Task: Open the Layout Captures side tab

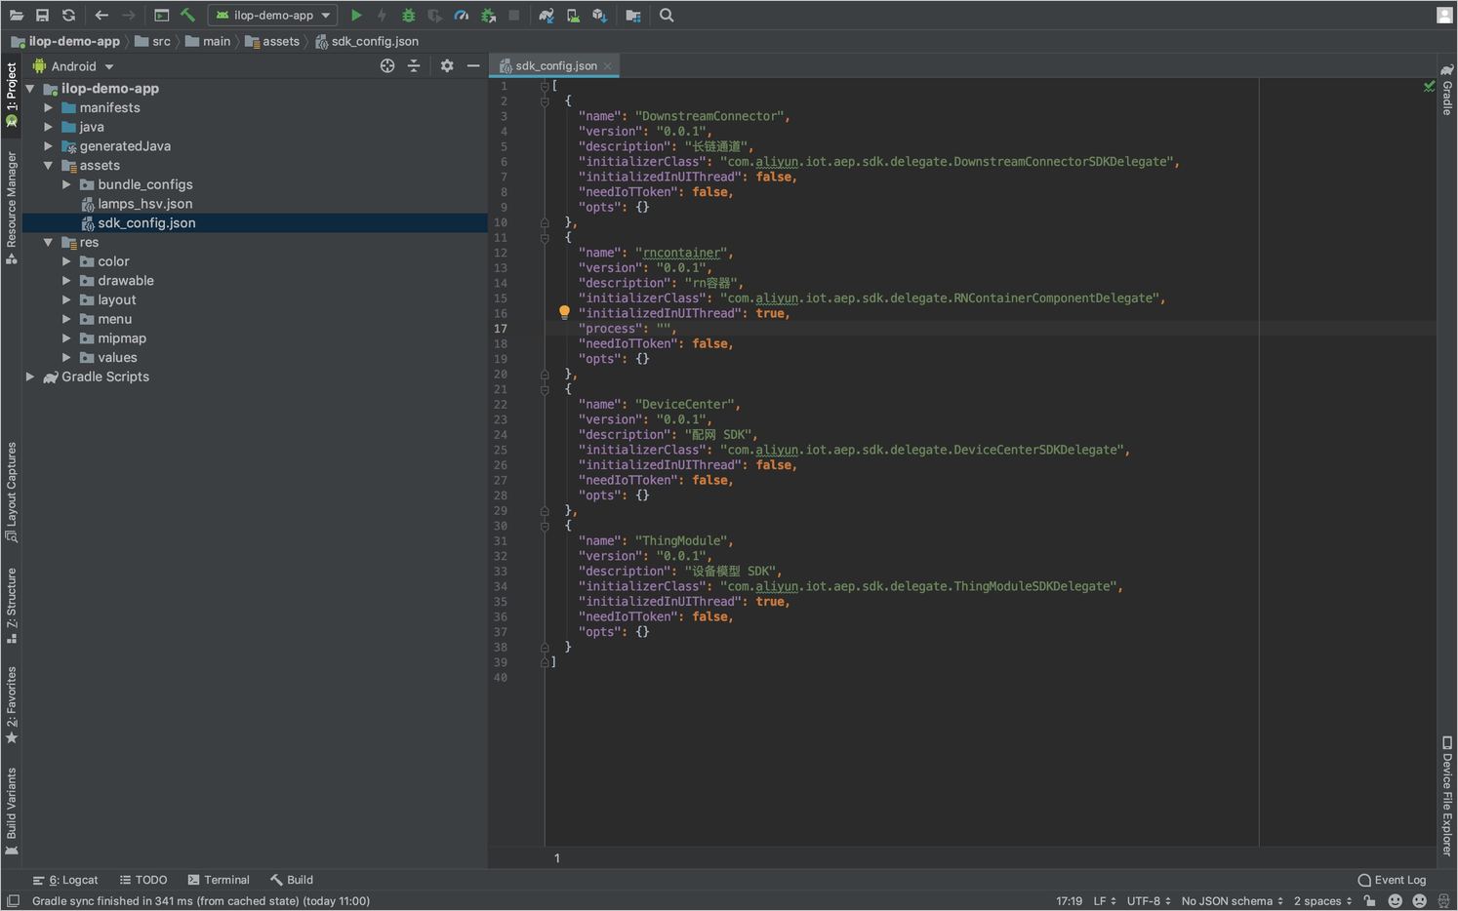Action: [x=12, y=493]
